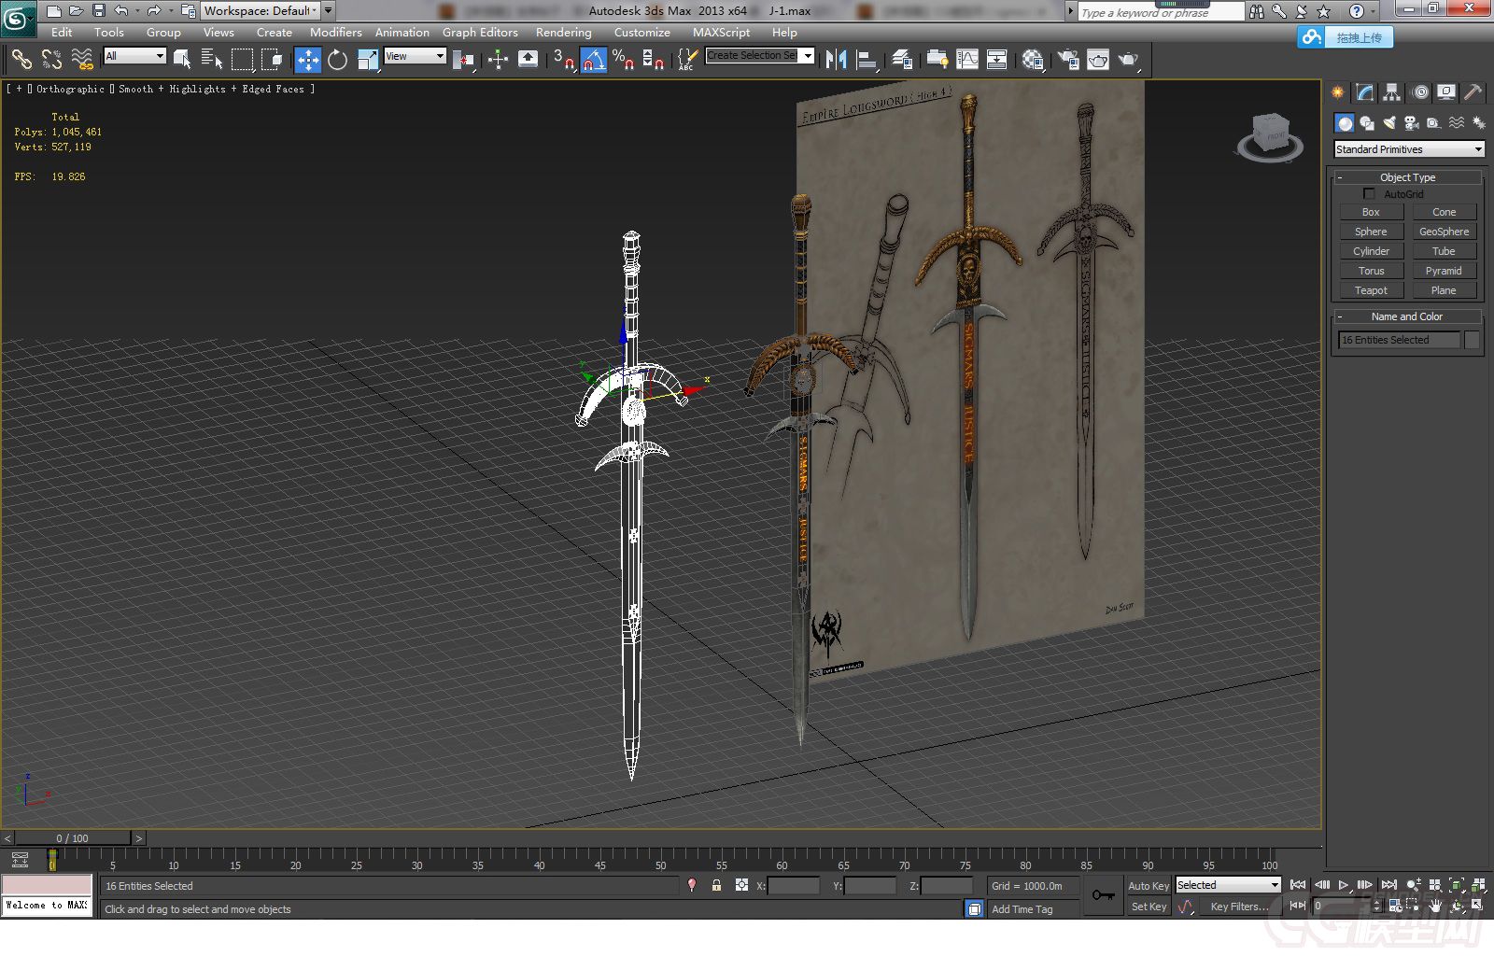Click the Use Pivot Point Center icon
1494x956 pixels.
[463, 60]
